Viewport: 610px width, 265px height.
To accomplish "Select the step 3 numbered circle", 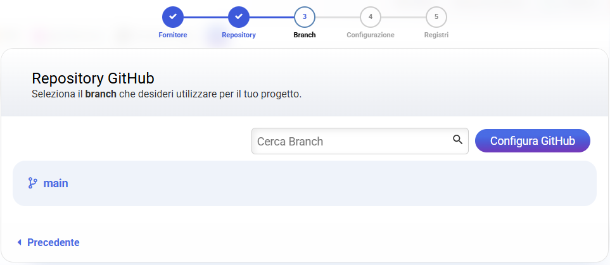I will (305, 16).
